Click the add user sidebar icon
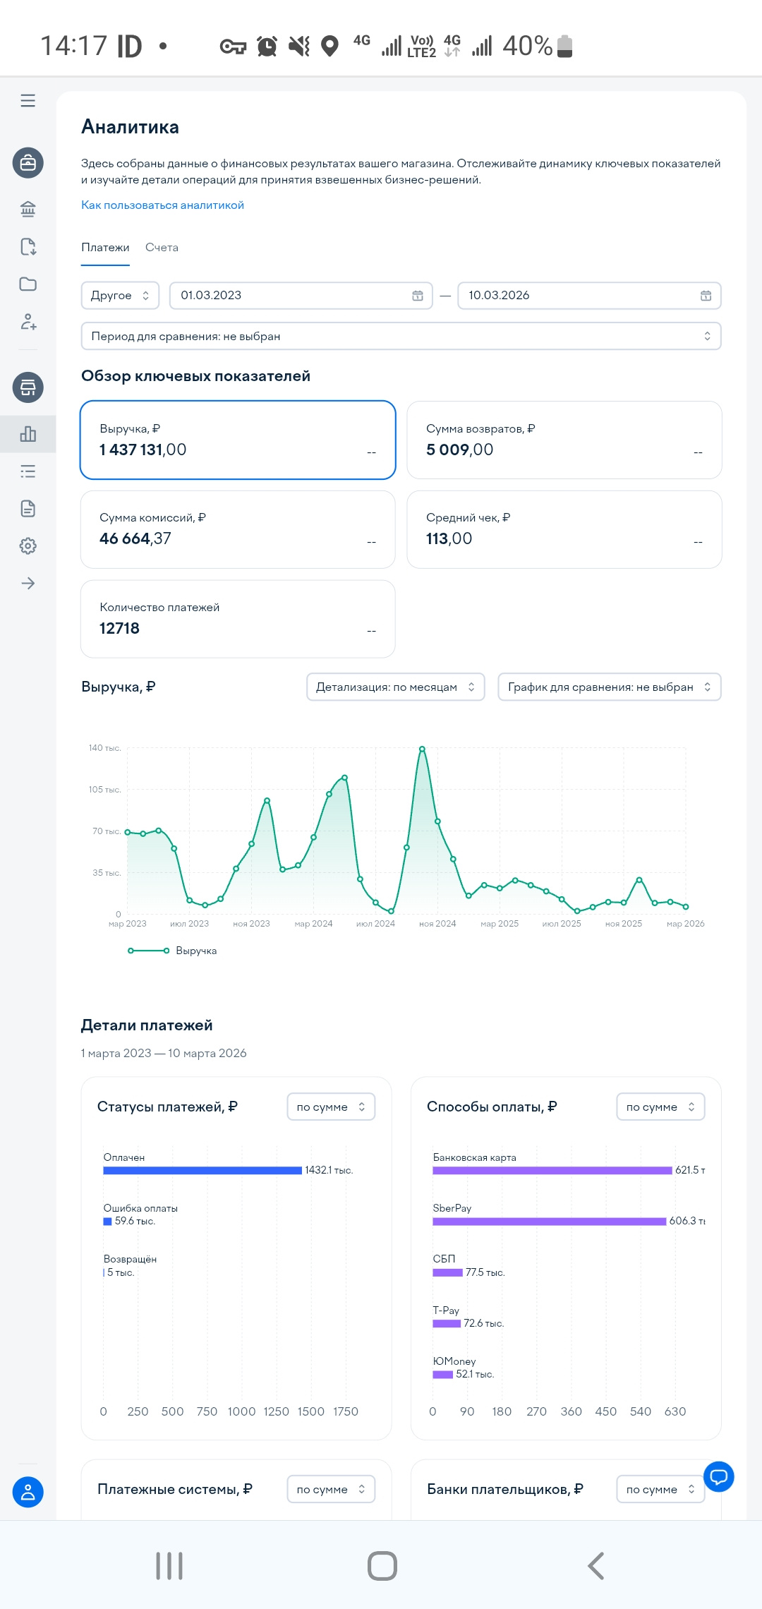Viewport: 762px width, 1609px height. pyautogui.click(x=28, y=322)
